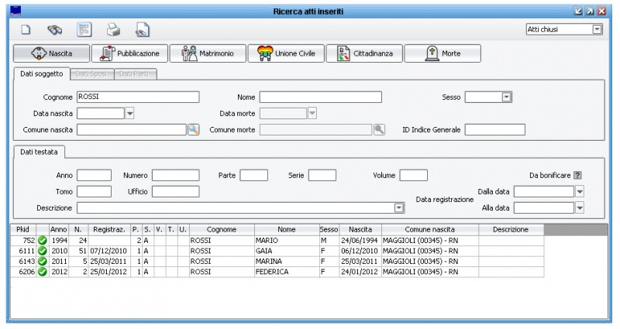Viewport: 620px width, 329px height.
Task: Expand the Descrizione combo box
Action: tap(400, 208)
